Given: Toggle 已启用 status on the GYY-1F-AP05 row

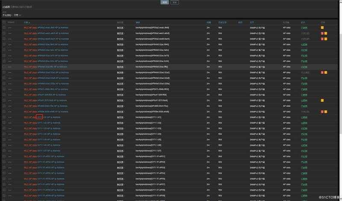Looking at the screenshot, I should click(x=304, y=179).
